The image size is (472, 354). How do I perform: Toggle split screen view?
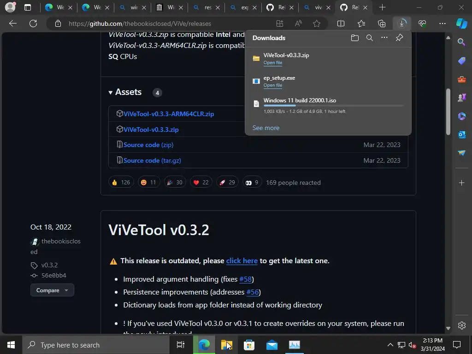[x=341, y=24]
